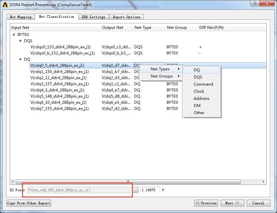The width and height of the screenshot is (277, 213).
Task: Click Copy From Other Report button
Action: pos(29,203)
